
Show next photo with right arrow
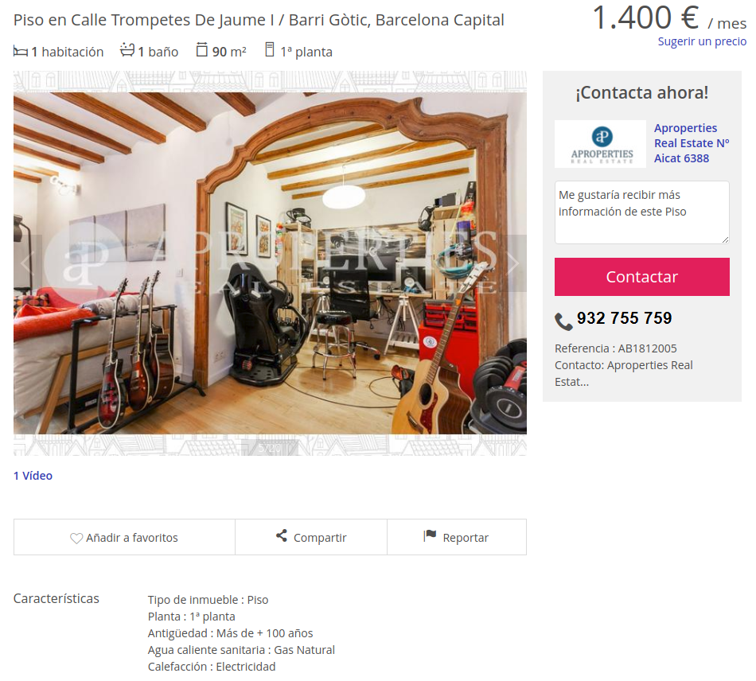[x=512, y=263]
